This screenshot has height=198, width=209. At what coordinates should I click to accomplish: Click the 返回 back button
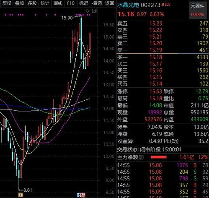point(109,3)
